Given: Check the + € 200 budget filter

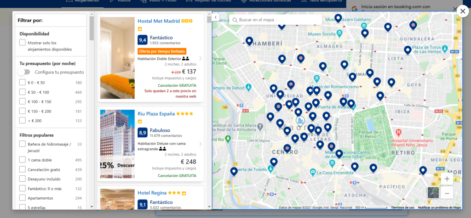Looking at the screenshot, I should [22, 120].
